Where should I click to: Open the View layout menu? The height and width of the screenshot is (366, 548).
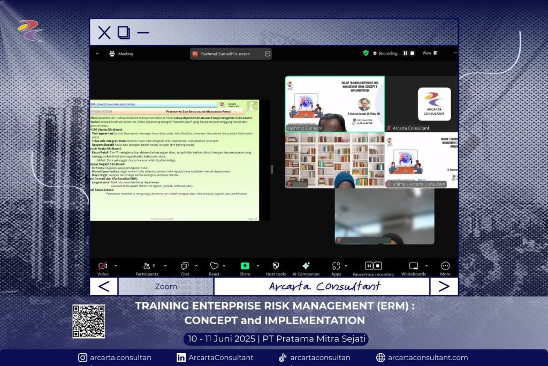[430, 53]
